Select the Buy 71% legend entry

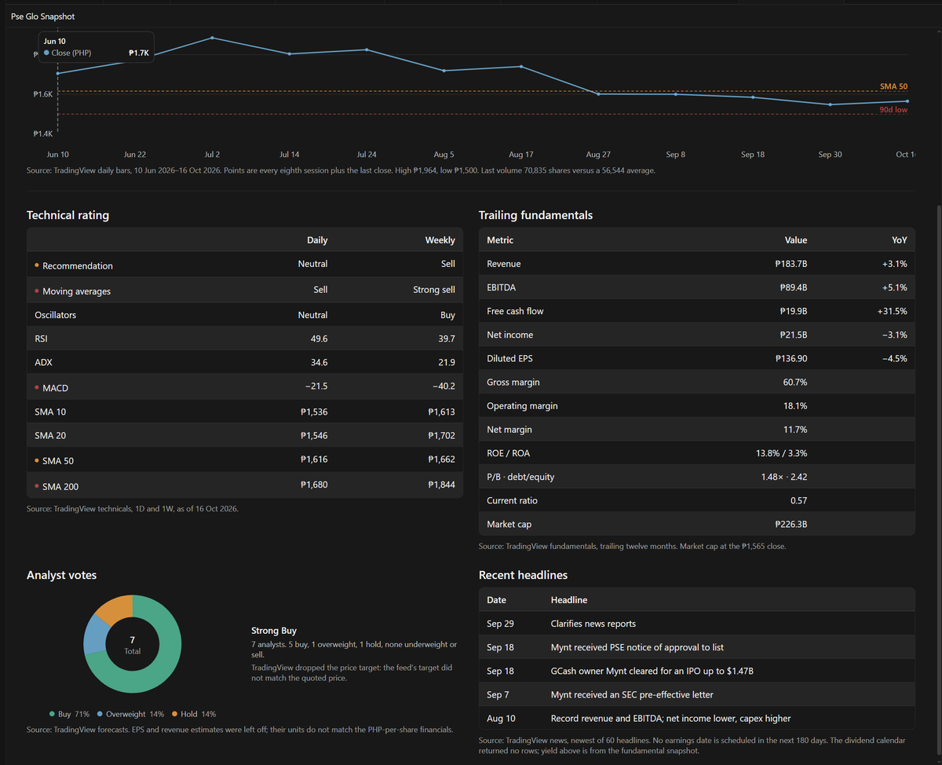coord(69,714)
